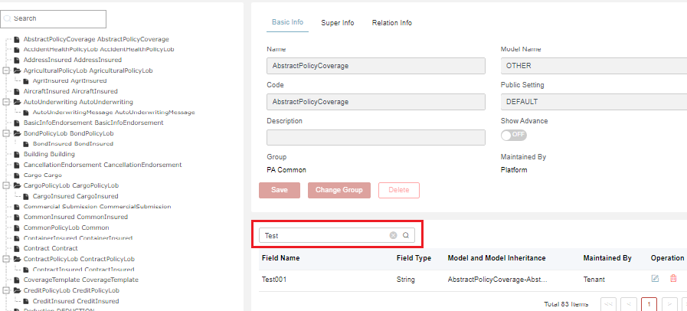Click the file icon beside Contract Contract
The width and height of the screenshot is (687, 311).
click(x=17, y=248)
